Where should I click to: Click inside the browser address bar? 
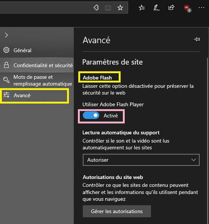[x=46, y=8]
